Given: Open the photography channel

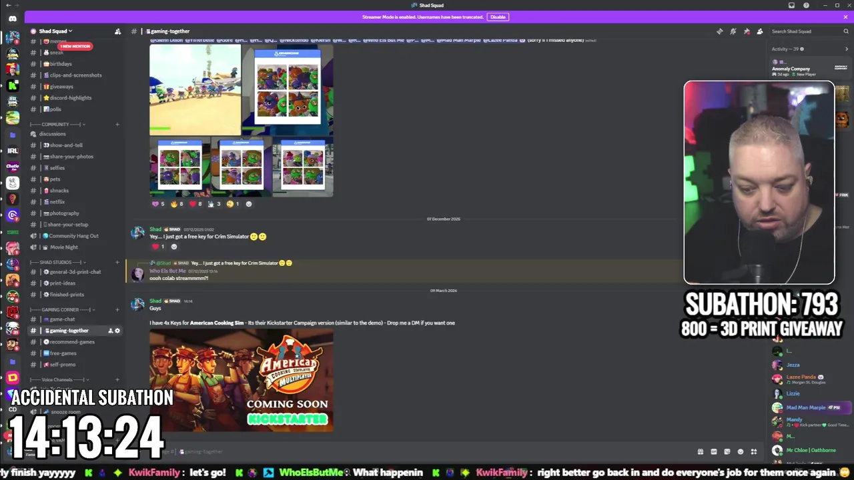Looking at the screenshot, I should click(x=75, y=213).
